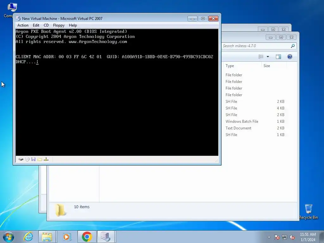Maximize the mikeos-4.7.0 Explorer window
The image size is (324, 243).
pos(281,37)
